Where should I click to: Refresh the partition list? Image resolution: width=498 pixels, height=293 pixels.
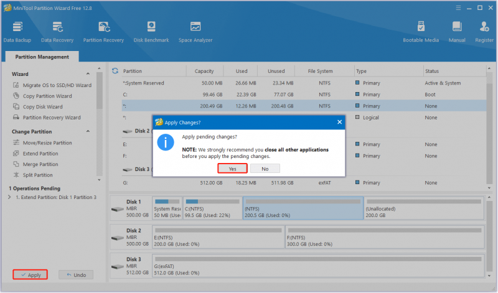tap(115, 71)
